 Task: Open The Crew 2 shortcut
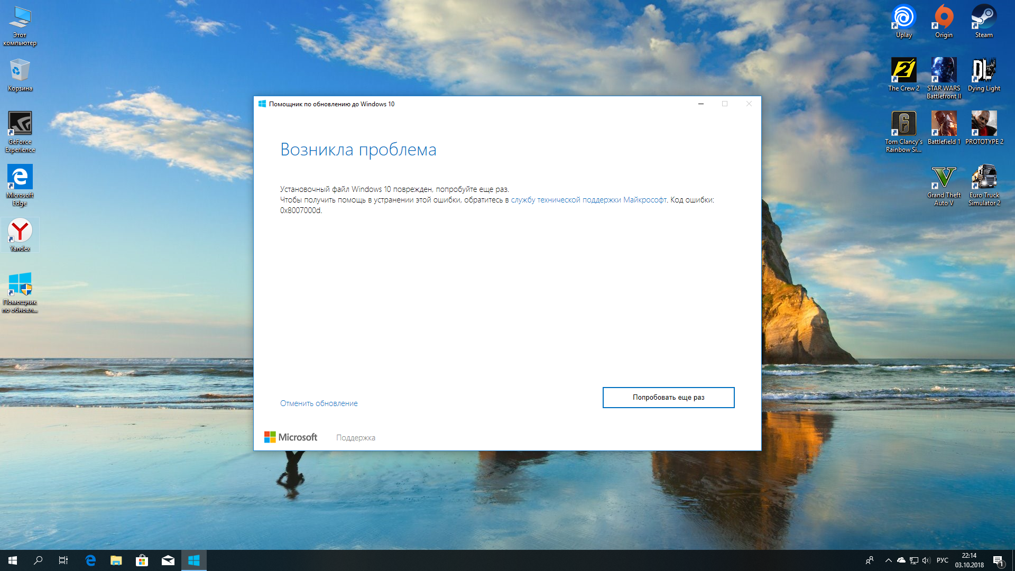(x=903, y=75)
